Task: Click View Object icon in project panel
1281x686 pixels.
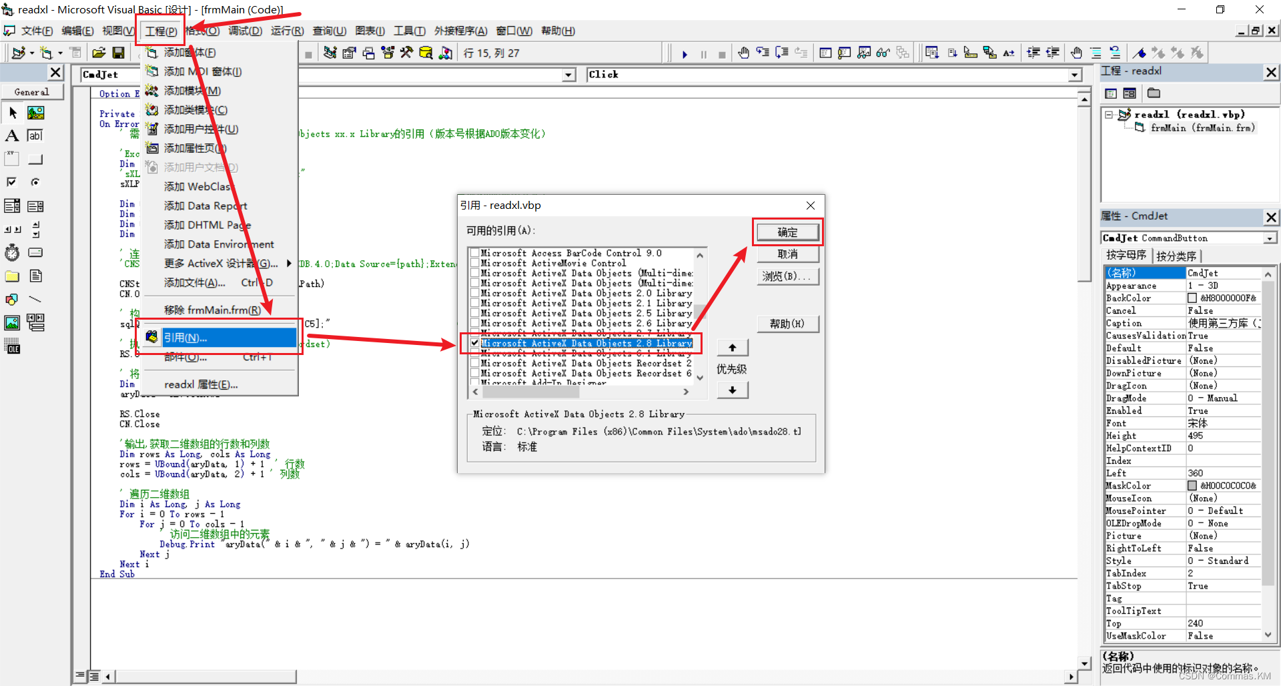Action: click(1130, 93)
